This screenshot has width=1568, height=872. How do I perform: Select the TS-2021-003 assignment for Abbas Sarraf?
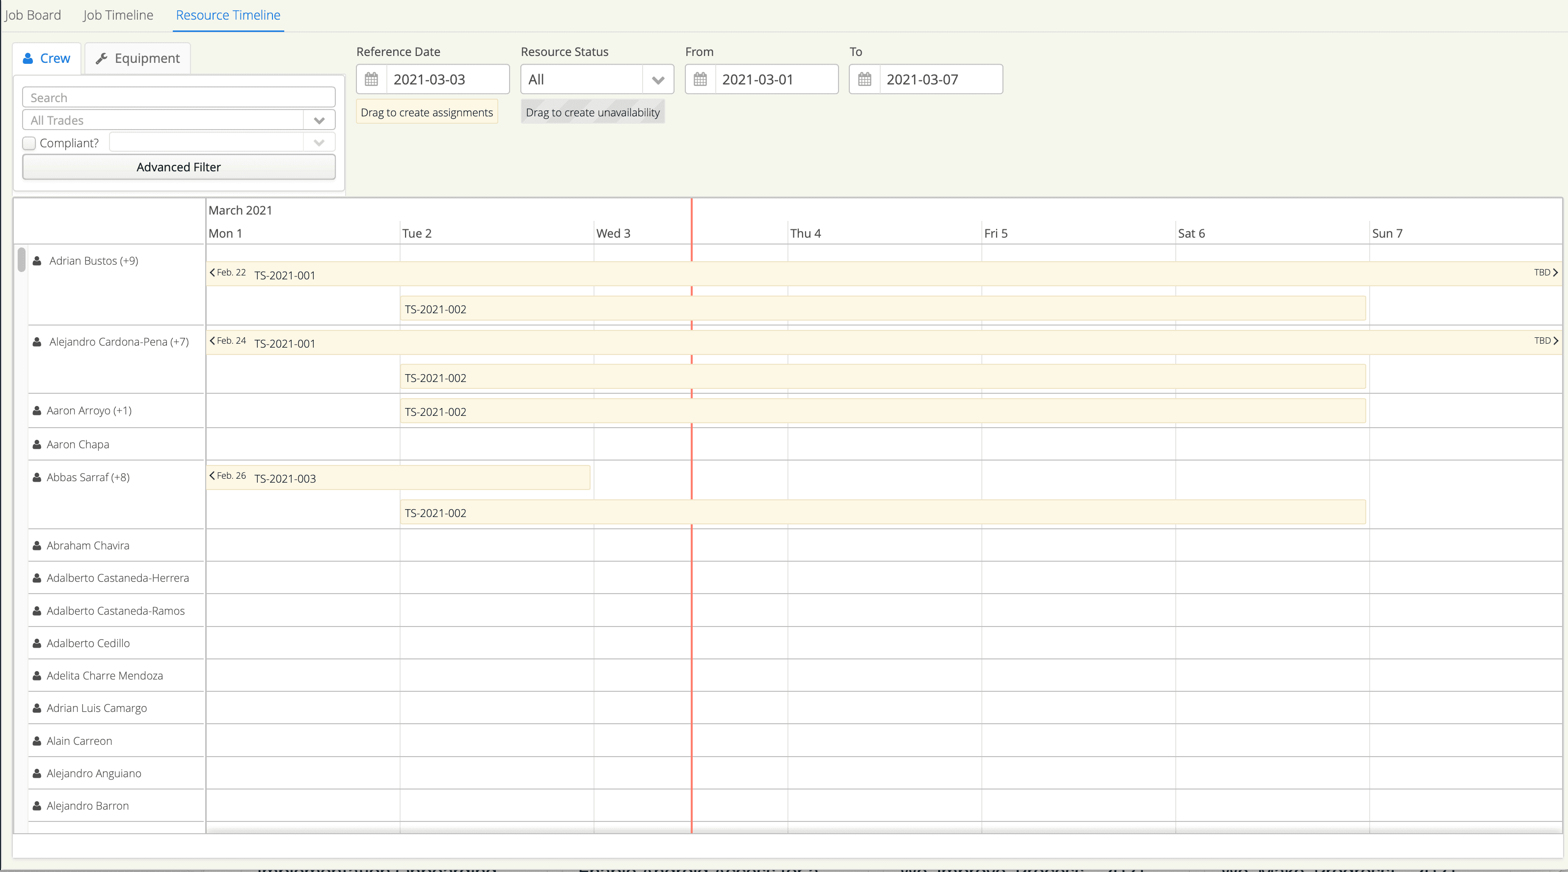(399, 478)
